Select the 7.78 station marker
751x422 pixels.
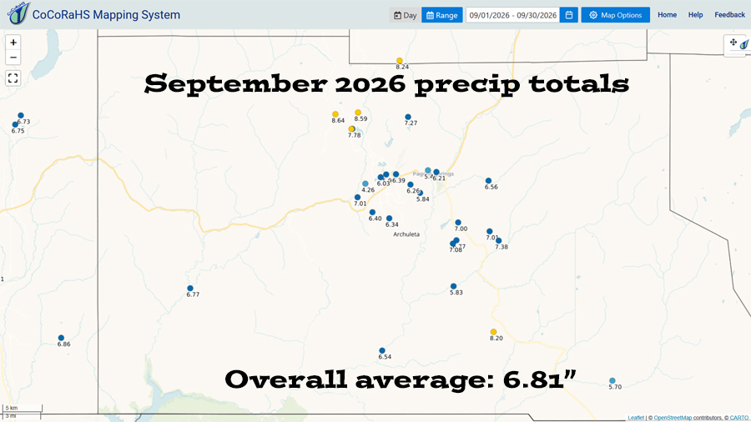[x=351, y=128]
